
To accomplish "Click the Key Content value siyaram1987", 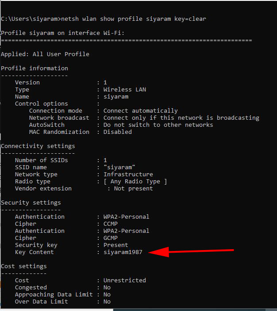I will point(123,252).
